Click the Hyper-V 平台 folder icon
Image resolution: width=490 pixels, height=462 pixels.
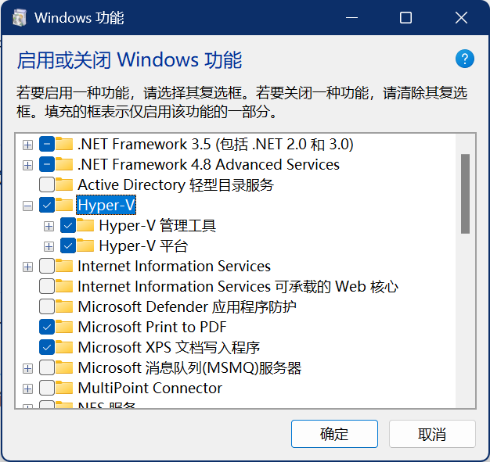click(85, 245)
